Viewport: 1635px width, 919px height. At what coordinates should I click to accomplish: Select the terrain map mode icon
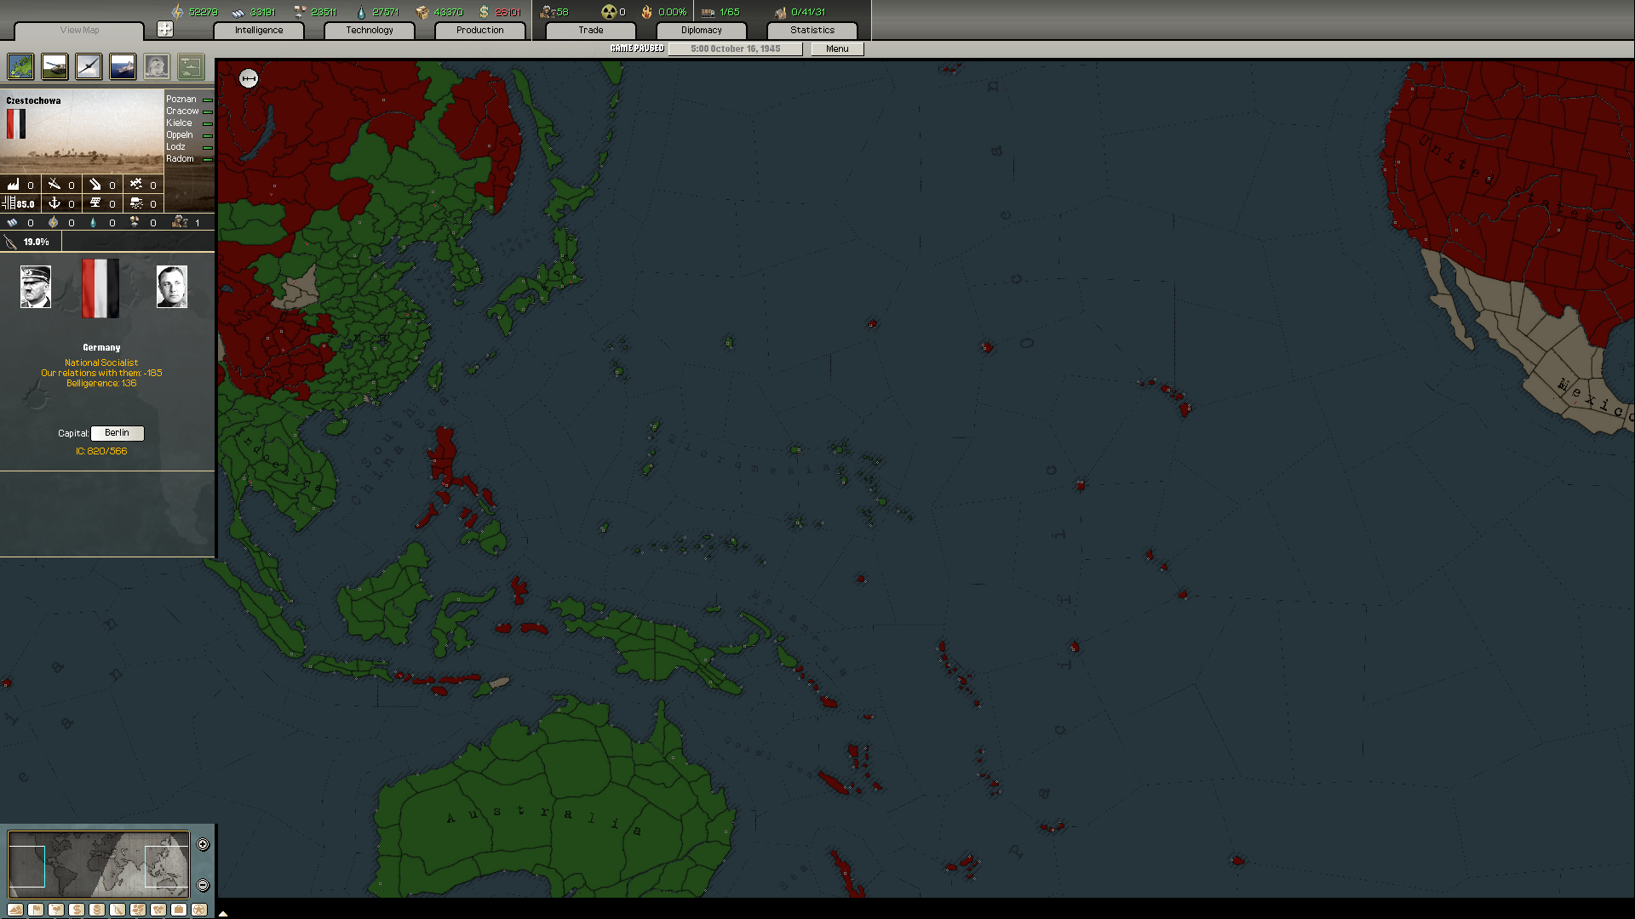point(15,910)
